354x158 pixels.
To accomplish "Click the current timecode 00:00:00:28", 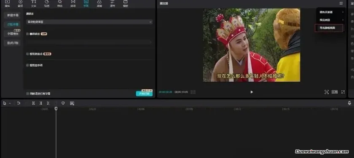I will 165,92.
